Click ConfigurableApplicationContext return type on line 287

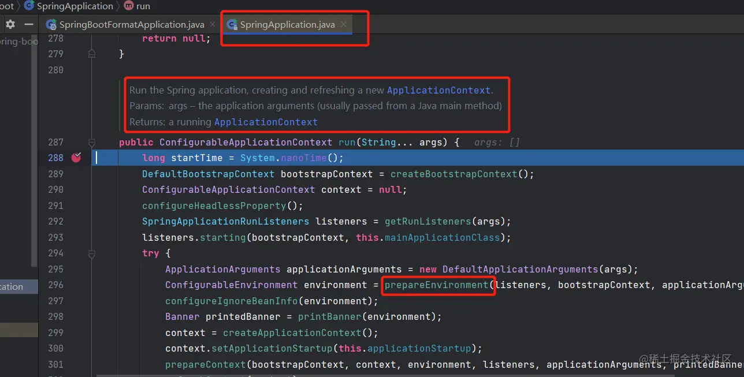tap(246, 142)
